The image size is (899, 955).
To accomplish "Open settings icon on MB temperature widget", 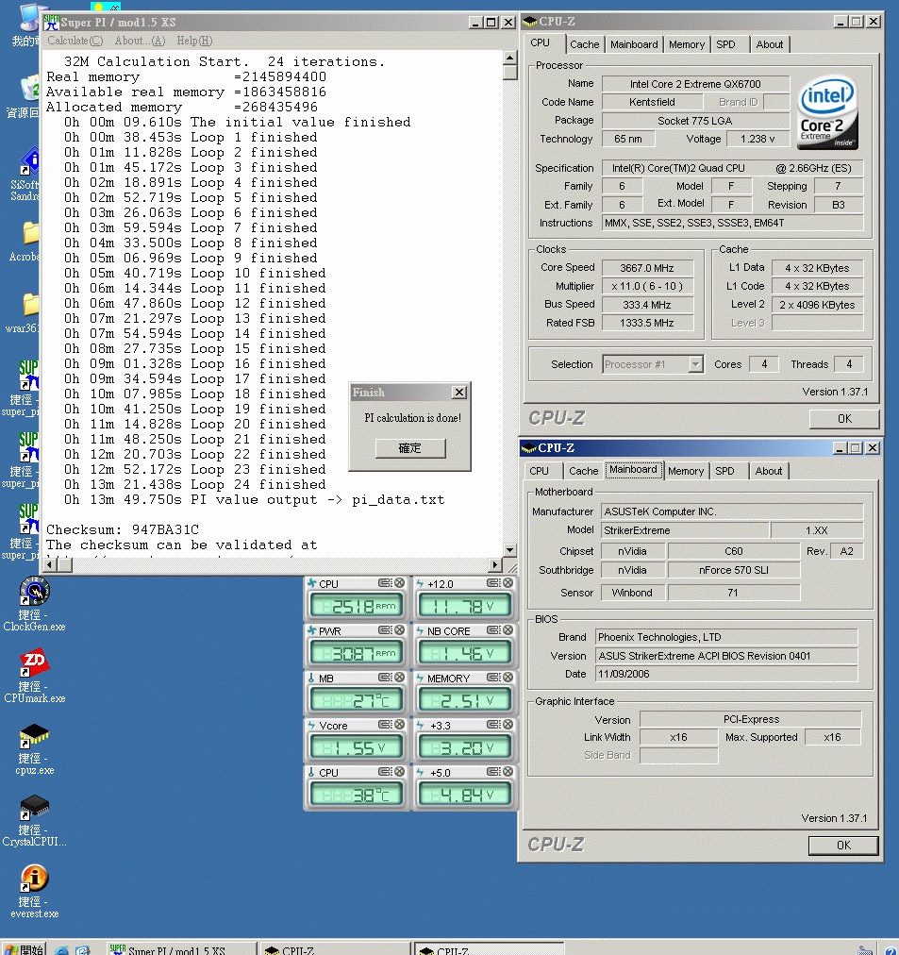I will point(385,678).
